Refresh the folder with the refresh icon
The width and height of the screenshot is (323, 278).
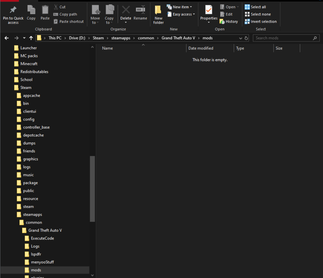246,38
